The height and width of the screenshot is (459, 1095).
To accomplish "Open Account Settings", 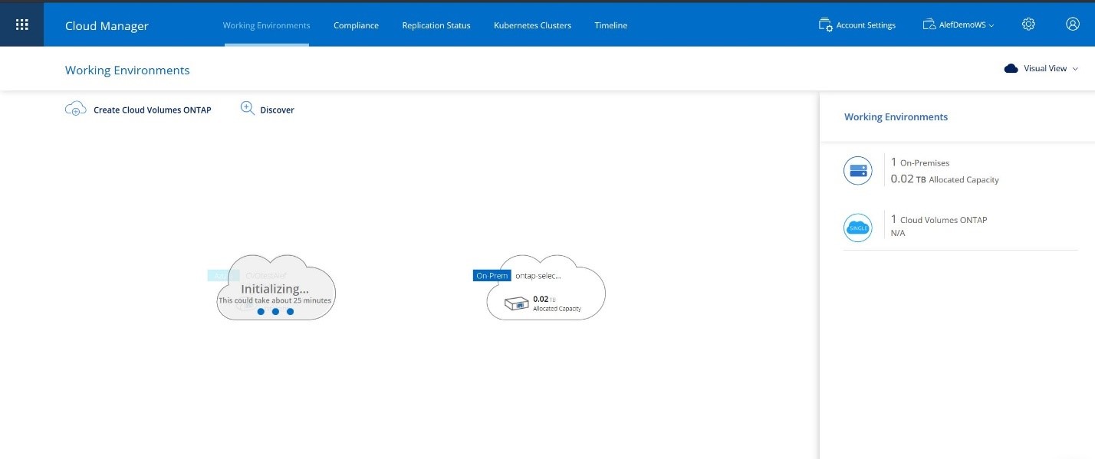I will (857, 25).
